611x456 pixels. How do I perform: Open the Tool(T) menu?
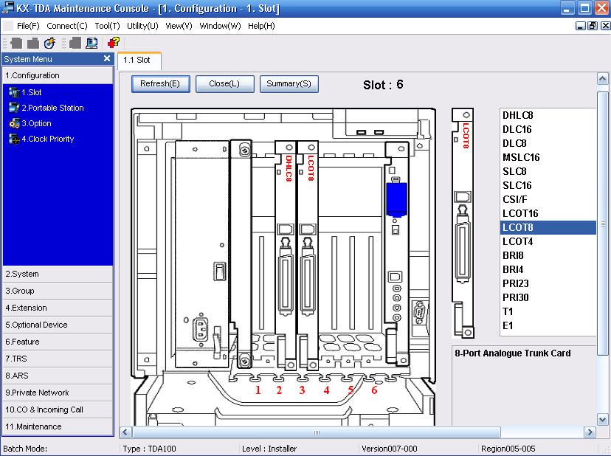[107, 26]
